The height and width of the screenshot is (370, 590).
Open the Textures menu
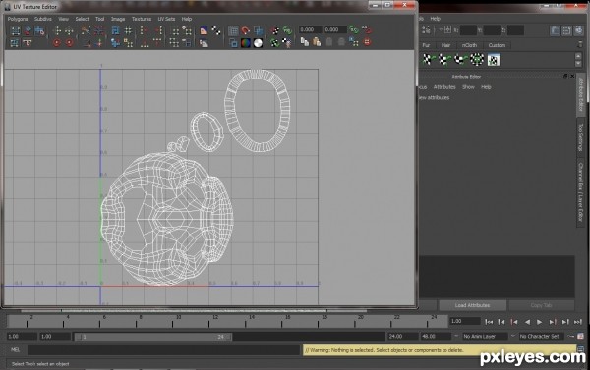(x=142, y=19)
